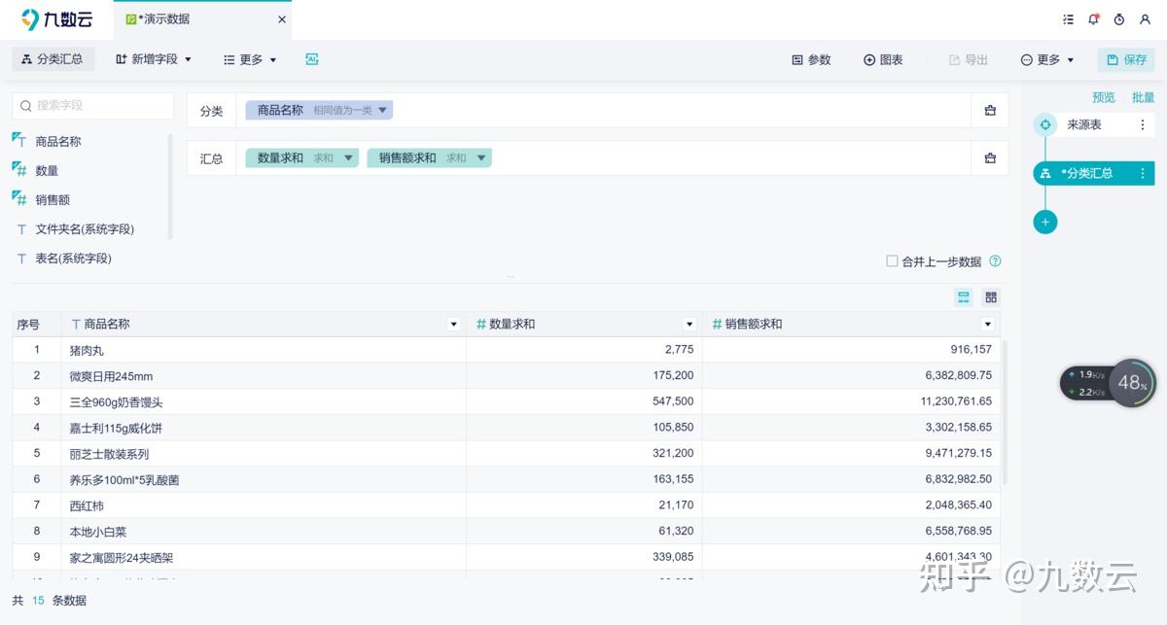Open notifications bell icon
This screenshot has height=625, width=1167.
click(1094, 19)
